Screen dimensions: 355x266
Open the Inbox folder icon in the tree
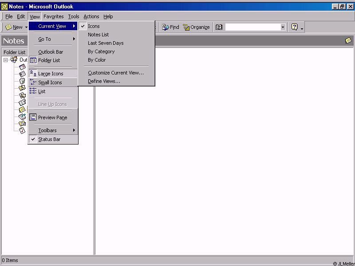(x=22, y=95)
